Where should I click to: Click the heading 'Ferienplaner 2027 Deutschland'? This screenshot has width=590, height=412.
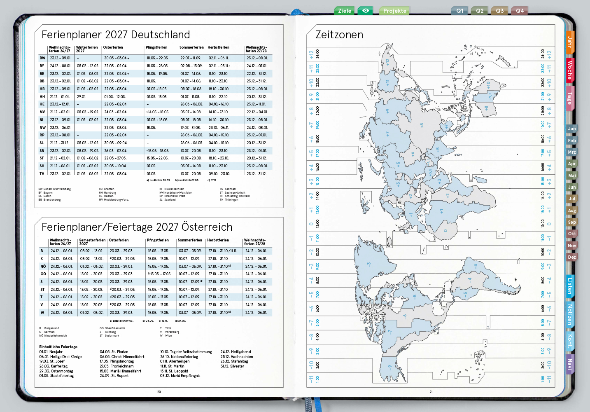tap(116, 35)
